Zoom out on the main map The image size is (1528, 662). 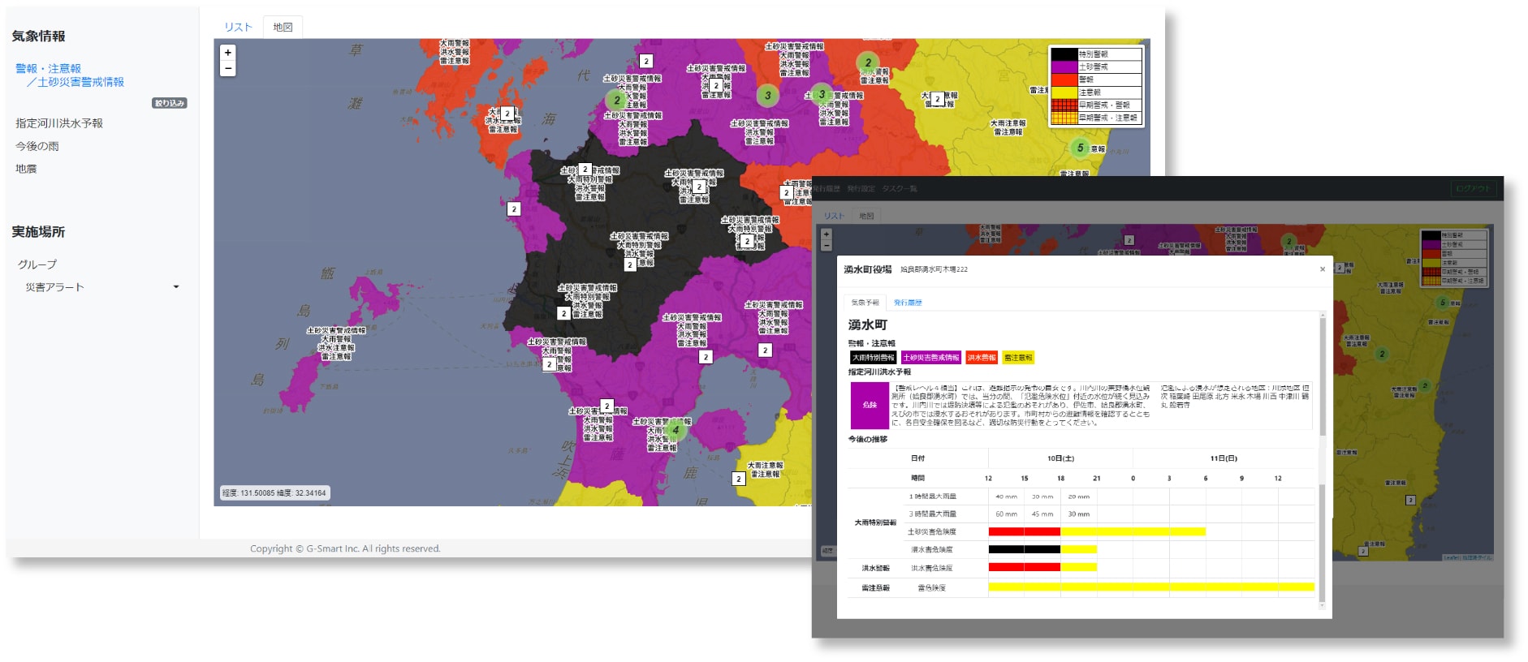click(x=228, y=69)
